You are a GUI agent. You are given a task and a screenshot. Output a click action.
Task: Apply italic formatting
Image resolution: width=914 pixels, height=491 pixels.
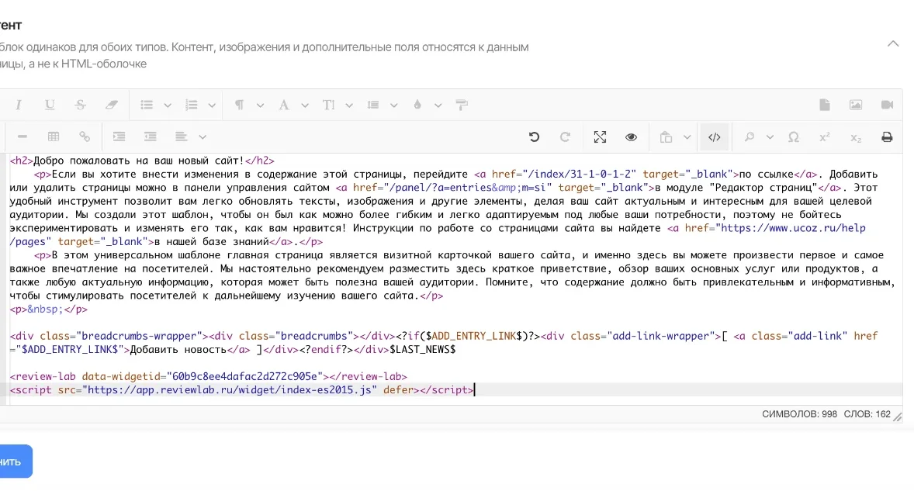19,105
